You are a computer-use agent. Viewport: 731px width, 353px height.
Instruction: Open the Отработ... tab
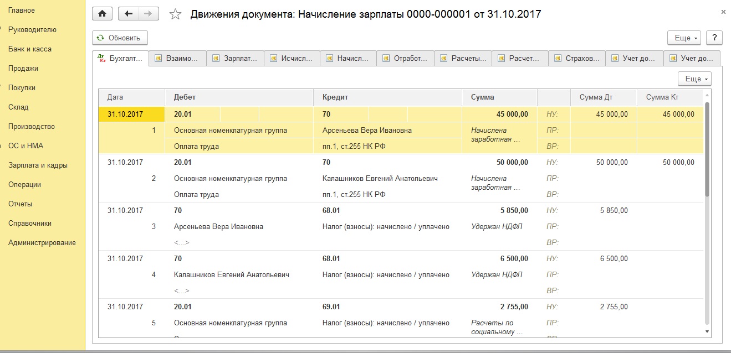405,58
